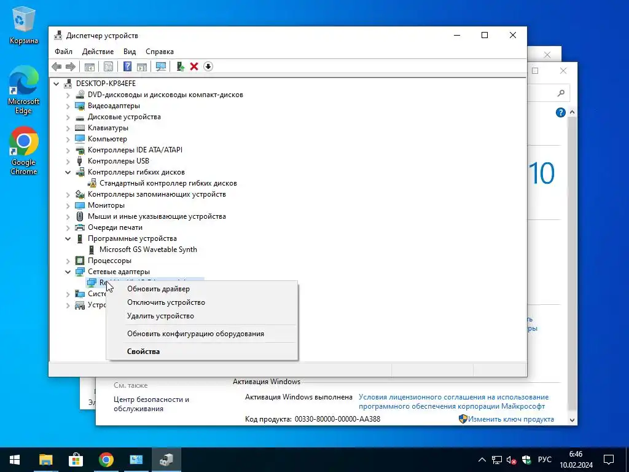Click the search magnifier in background window
The height and width of the screenshot is (472, 629).
coord(561,93)
